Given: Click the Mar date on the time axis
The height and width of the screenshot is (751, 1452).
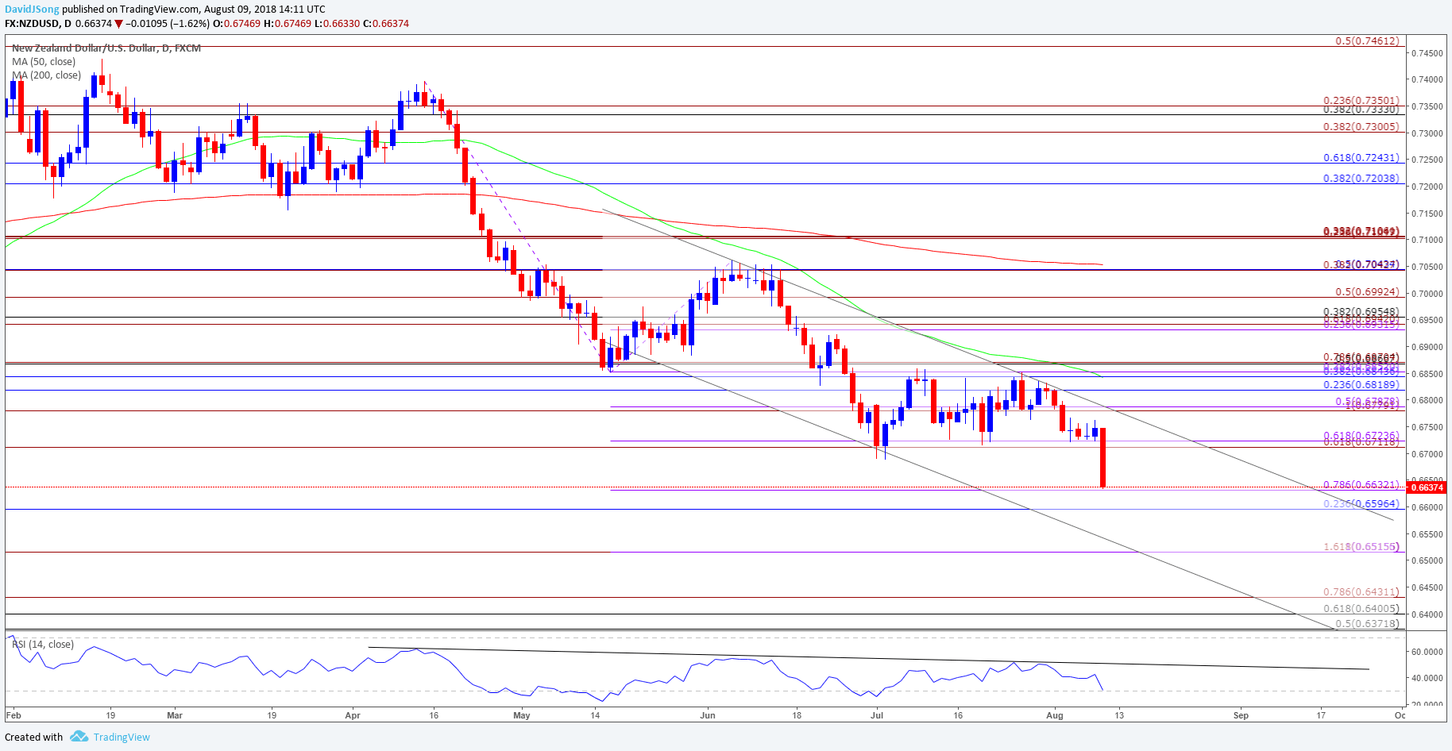Looking at the screenshot, I should (x=175, y=715).
